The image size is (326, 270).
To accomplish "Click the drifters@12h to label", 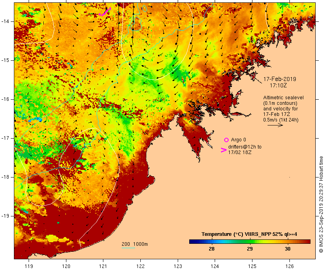I will (x=245, y=147).
